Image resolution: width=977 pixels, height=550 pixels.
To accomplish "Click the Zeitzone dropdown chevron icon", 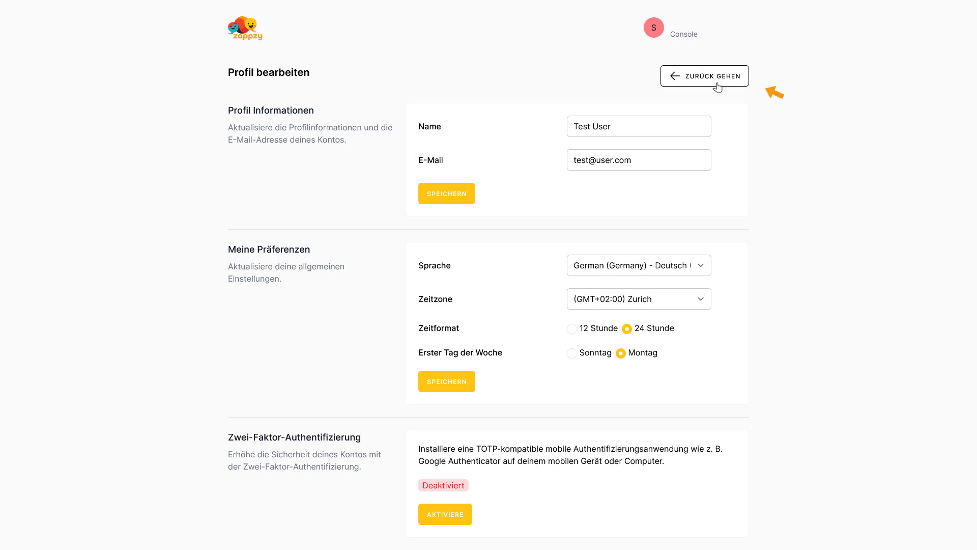I will [700, 299].
